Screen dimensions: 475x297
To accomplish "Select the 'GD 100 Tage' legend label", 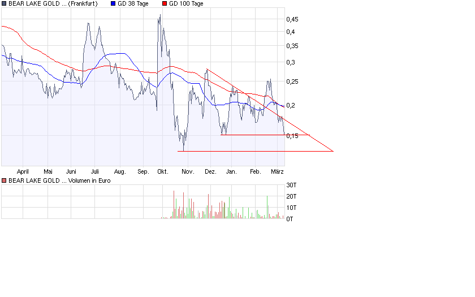I will point(186,3).
